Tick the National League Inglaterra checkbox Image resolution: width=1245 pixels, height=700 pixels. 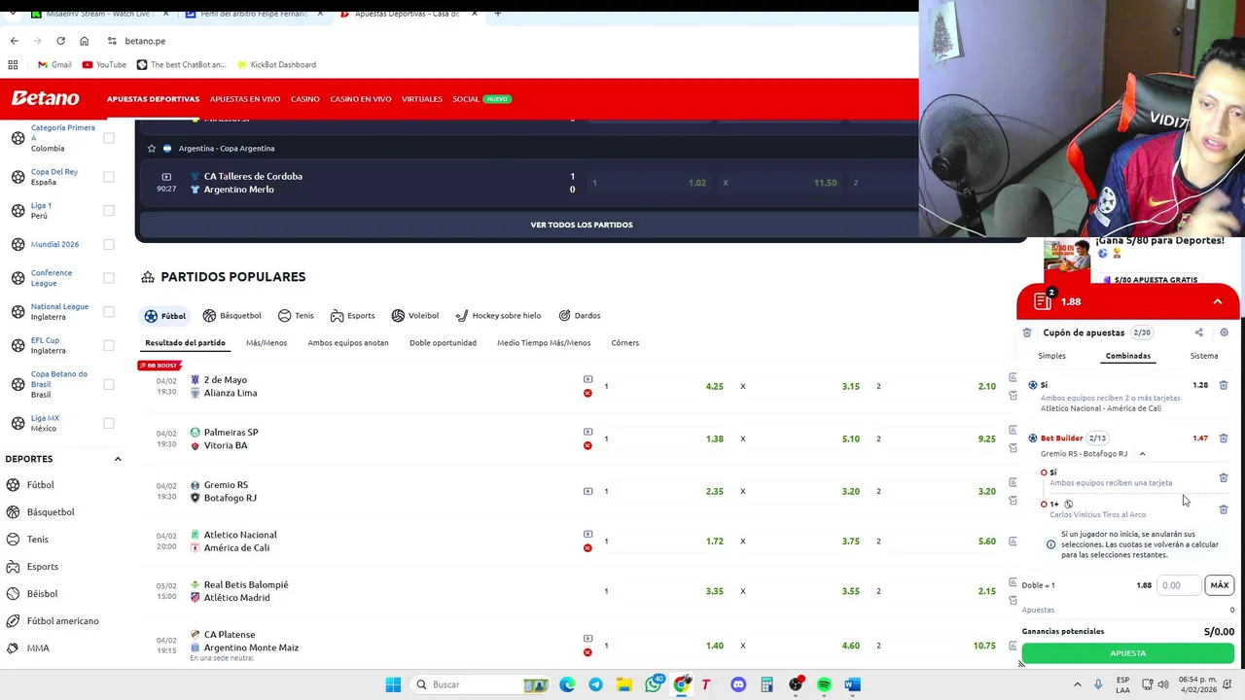click(109, 311)
